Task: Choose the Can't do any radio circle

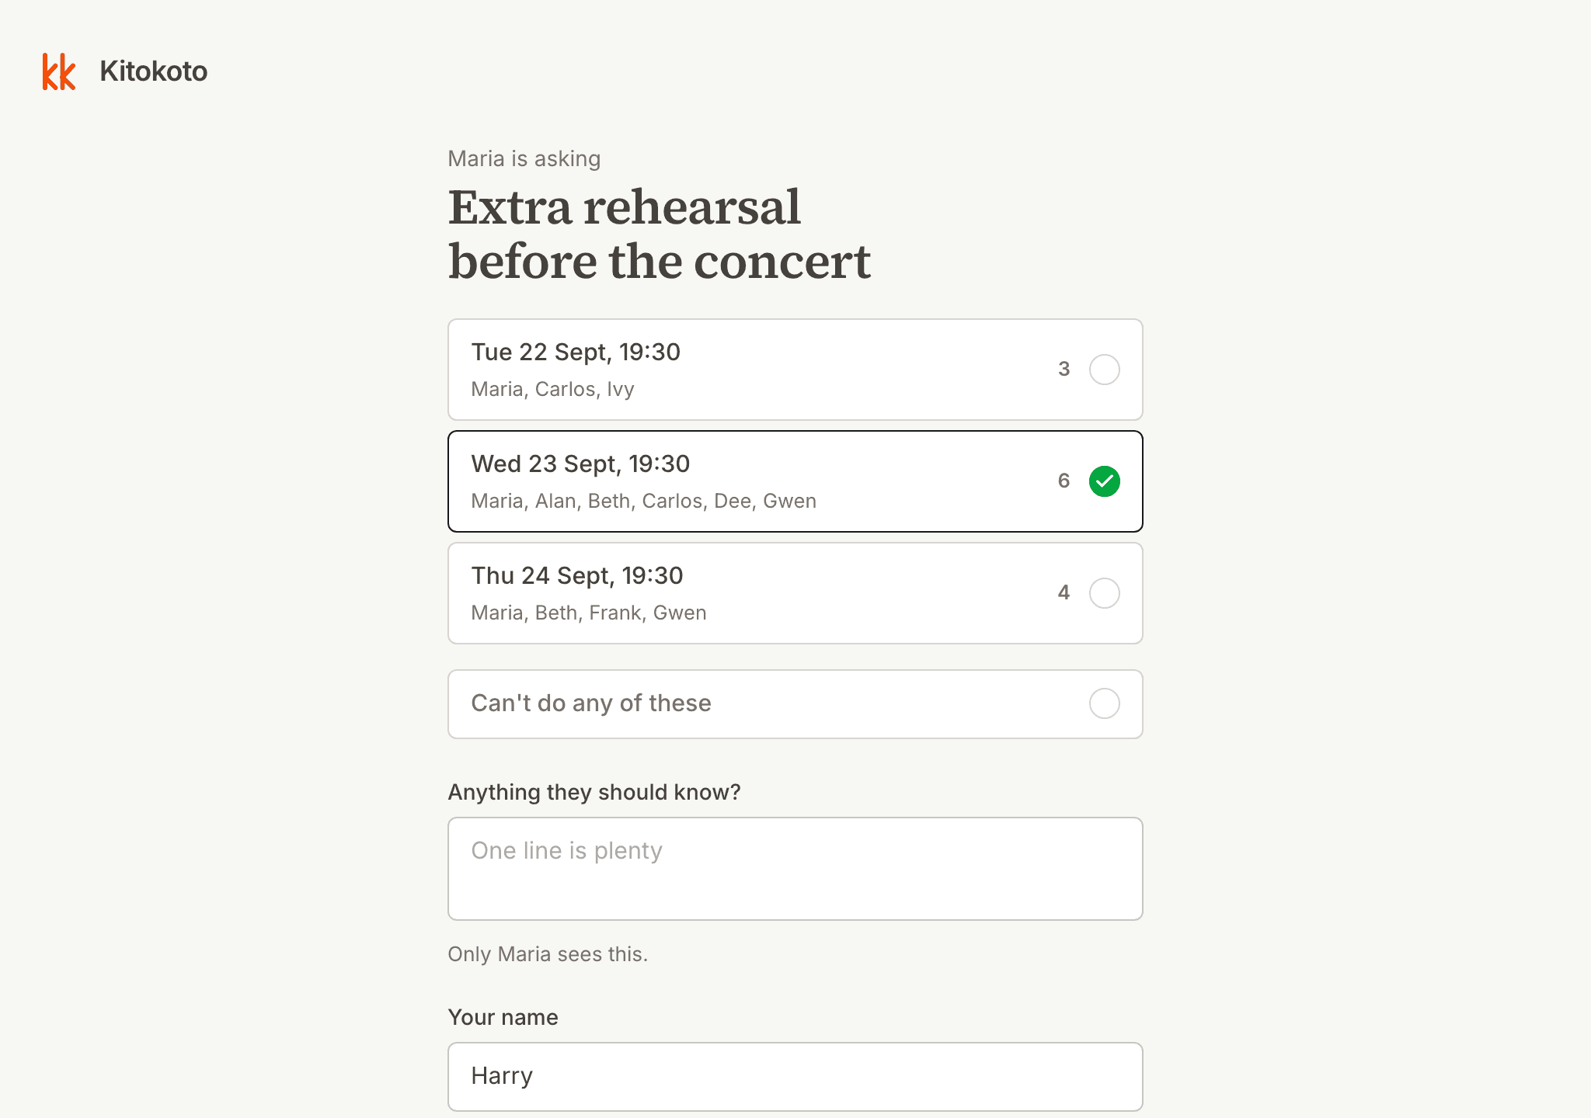Action: [1104, 703]
